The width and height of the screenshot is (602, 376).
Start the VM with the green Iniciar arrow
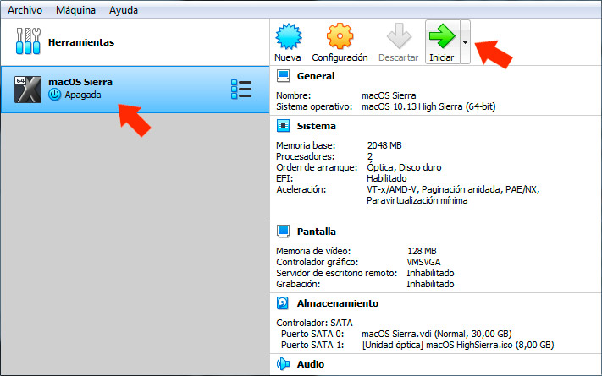(442, 36)
